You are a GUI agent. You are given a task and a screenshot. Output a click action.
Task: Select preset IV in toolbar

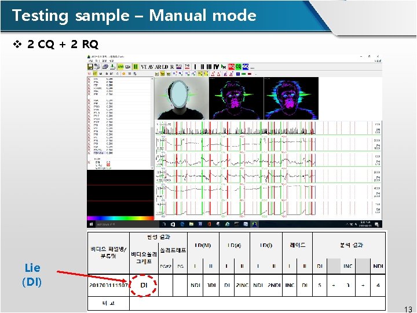(x=216, y=67)
